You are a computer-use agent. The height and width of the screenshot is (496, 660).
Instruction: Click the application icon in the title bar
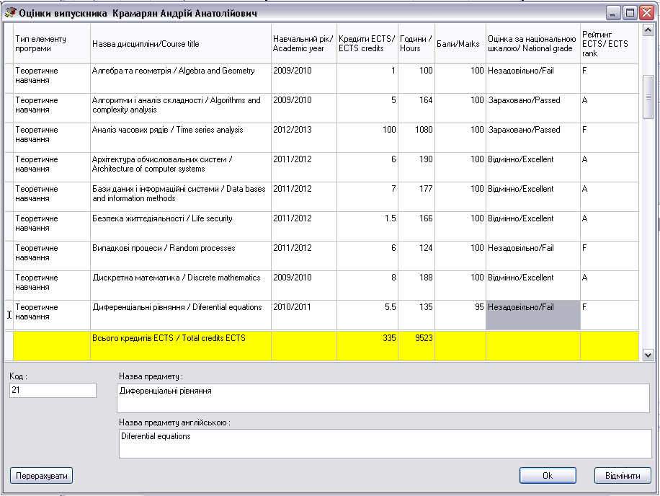tap(10, 13)
